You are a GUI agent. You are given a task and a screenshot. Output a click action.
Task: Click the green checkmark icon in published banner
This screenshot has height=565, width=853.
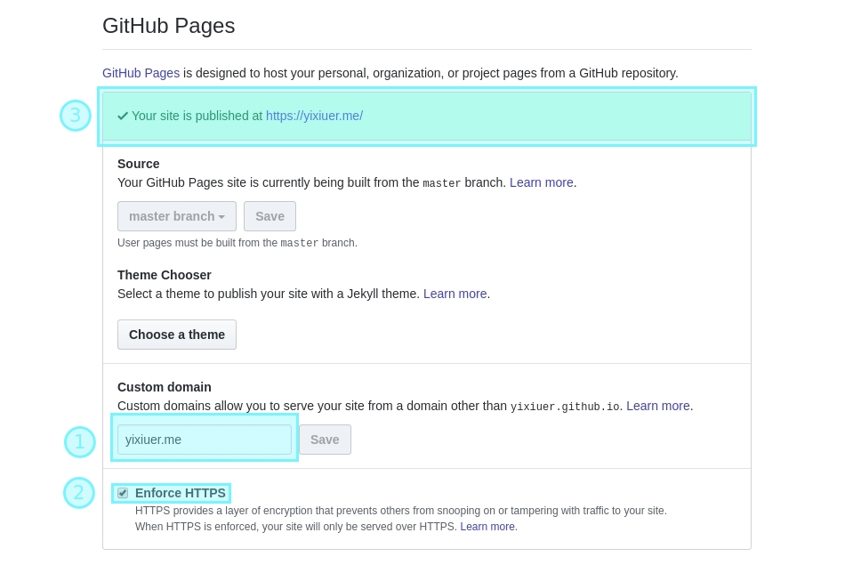coord(123,116)
